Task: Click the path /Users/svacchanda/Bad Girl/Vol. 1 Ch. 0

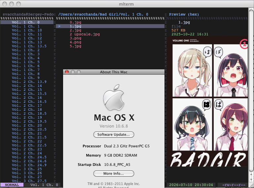Action: 103,14
